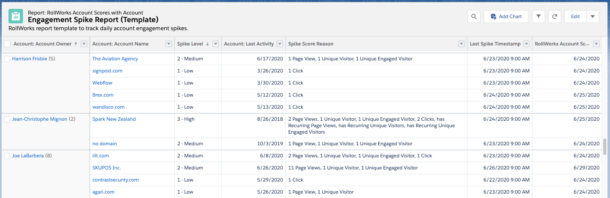Open the wandisco.com account link
Viewport: 610px width, 198px height.
(109, 107)
